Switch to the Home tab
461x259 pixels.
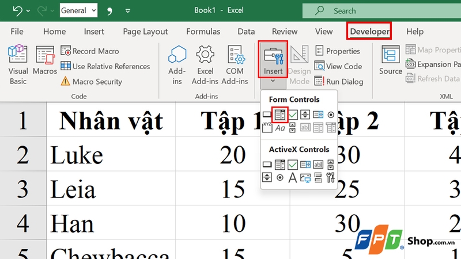tap(54, 32)
